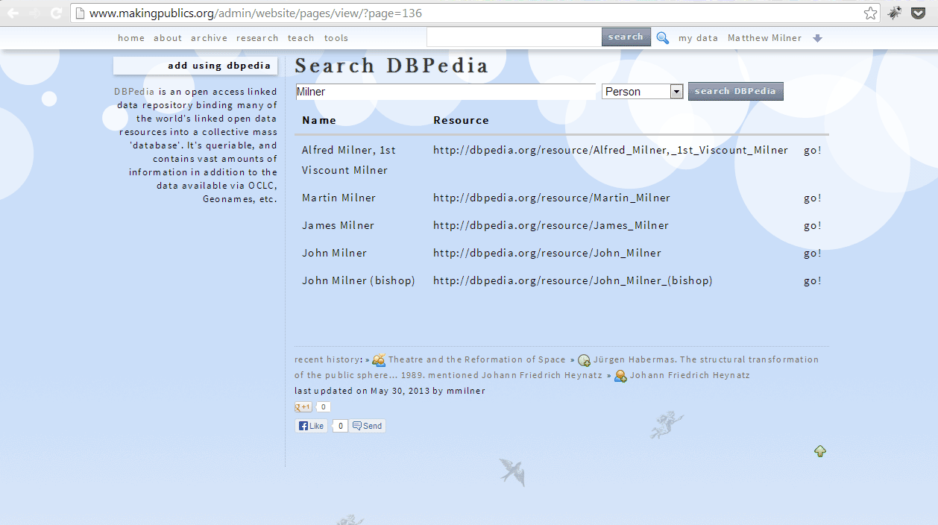
Task: Click go! for James Milner
Action: coord(813,225)
